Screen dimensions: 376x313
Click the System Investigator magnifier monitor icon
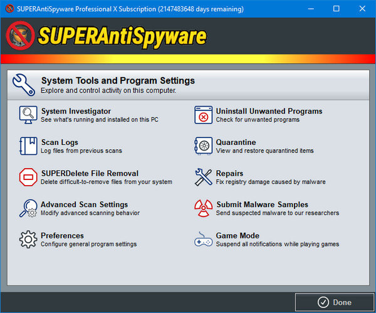28,115
